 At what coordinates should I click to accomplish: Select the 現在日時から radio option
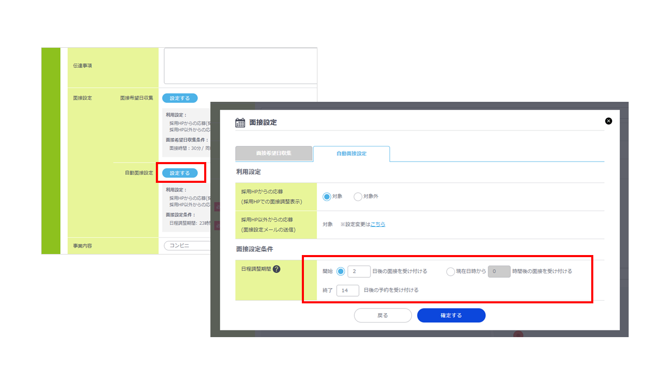pos(450,271)
